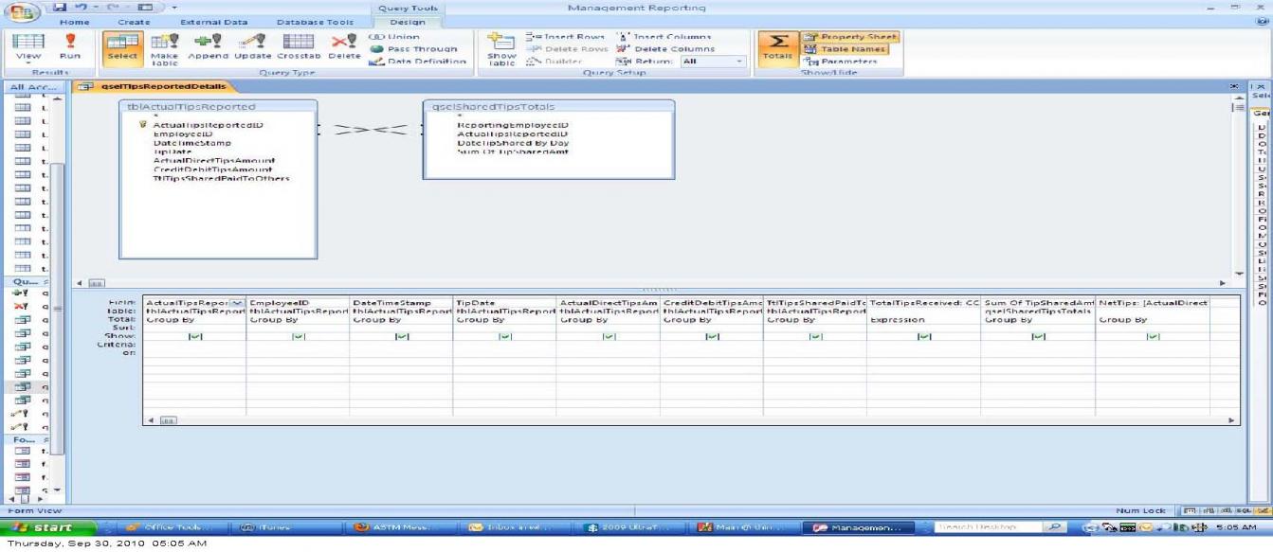Open the Show Table dialog
This screenshot has width=1273, height=552.
coord(501,49)
